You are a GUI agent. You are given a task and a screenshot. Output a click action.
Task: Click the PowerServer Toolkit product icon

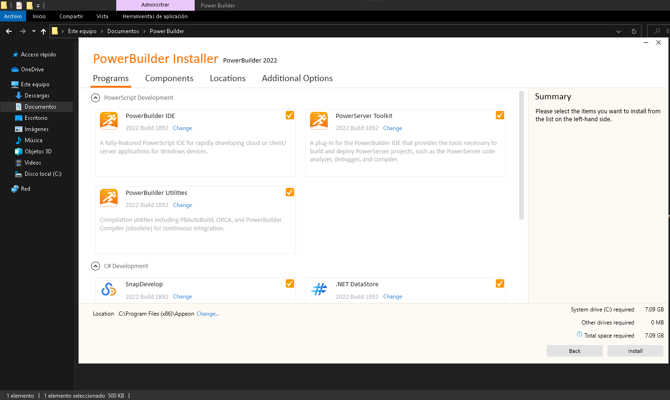click(319, 121)
